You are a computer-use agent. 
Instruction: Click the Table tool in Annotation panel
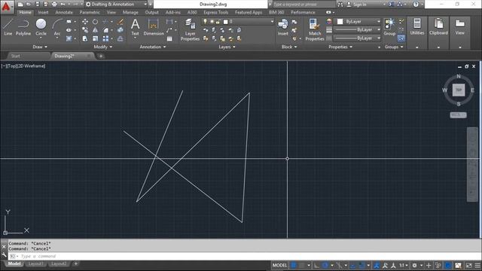pyautogui.click(x=169, y=38)
